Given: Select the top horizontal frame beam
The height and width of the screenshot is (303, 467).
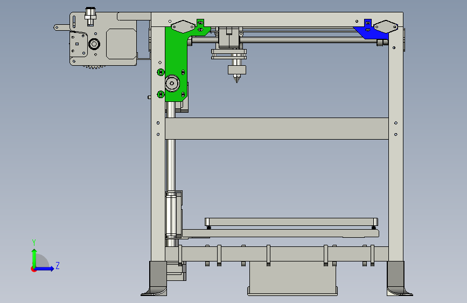Looking at the screenshot, I should tap(277, 19).
